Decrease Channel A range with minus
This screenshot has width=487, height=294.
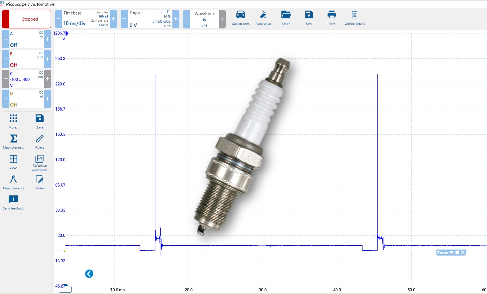pos(5,39)
